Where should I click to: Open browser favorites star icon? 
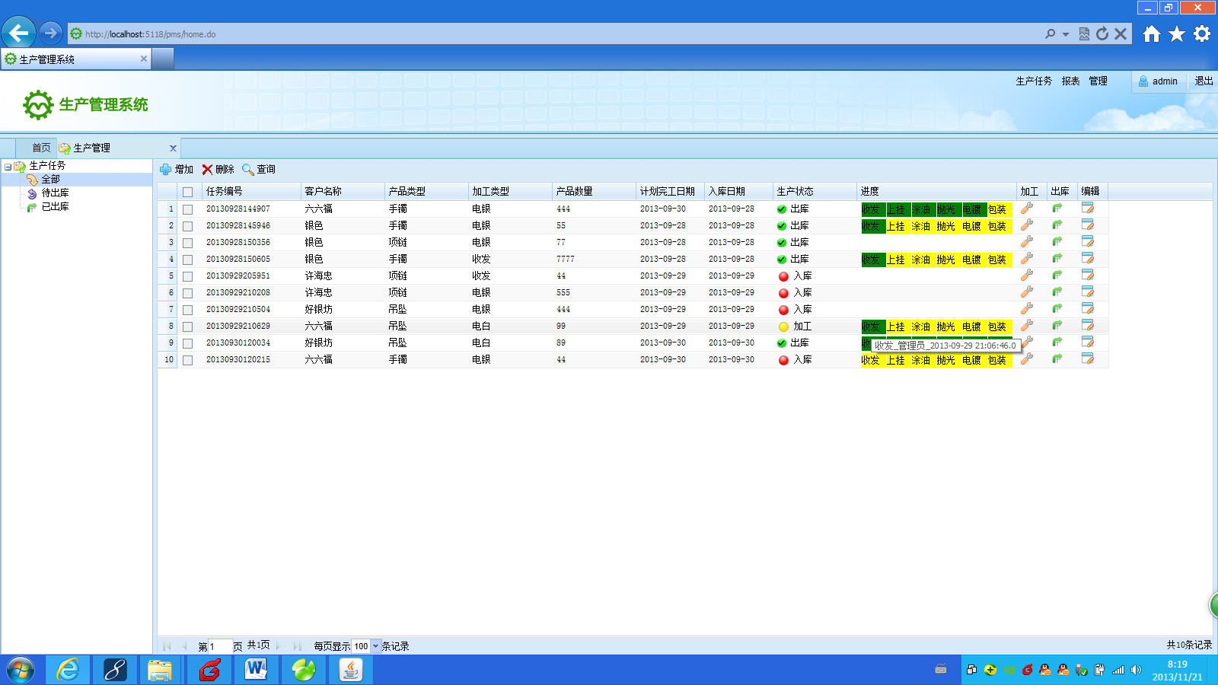(1177, 33)
